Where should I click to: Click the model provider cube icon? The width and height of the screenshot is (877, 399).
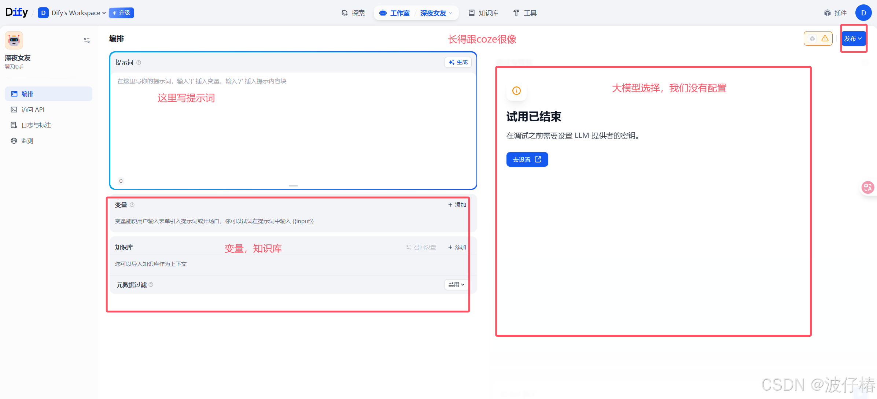pyautogui.click(x=812, y=38)
